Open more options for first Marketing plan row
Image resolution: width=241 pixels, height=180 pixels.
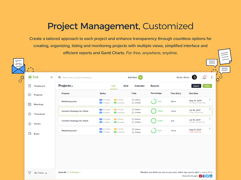[x=210, y=99]
